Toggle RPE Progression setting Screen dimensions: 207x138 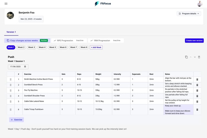69,40
